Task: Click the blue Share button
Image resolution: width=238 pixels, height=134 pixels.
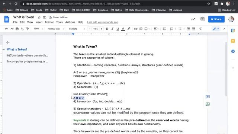Action: pos(216,19)
